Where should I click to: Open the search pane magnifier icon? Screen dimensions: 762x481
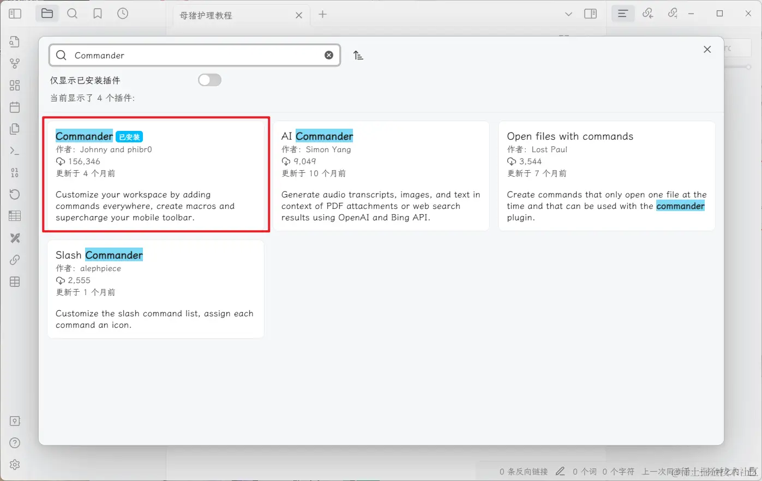72,14
